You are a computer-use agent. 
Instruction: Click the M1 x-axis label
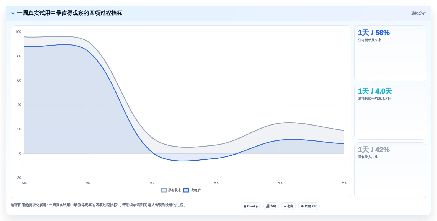coord(24,183)
